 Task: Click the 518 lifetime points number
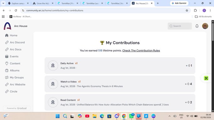pyautogui.click(x=100, y=51)
